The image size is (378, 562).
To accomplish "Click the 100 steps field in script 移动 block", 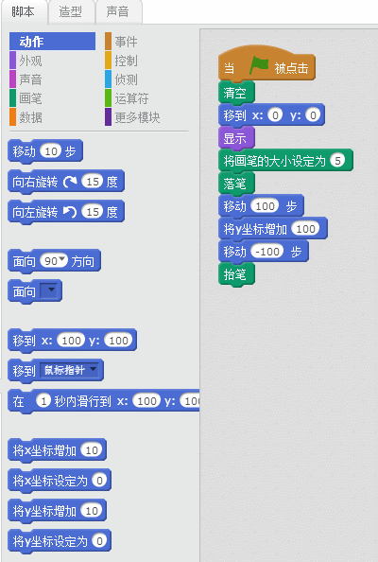I will pos(265,205).
